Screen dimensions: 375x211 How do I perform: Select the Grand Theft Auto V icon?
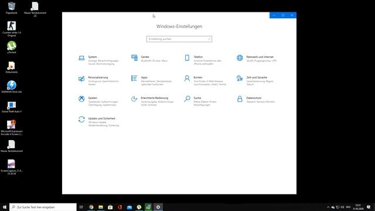[x=12, y=107]
